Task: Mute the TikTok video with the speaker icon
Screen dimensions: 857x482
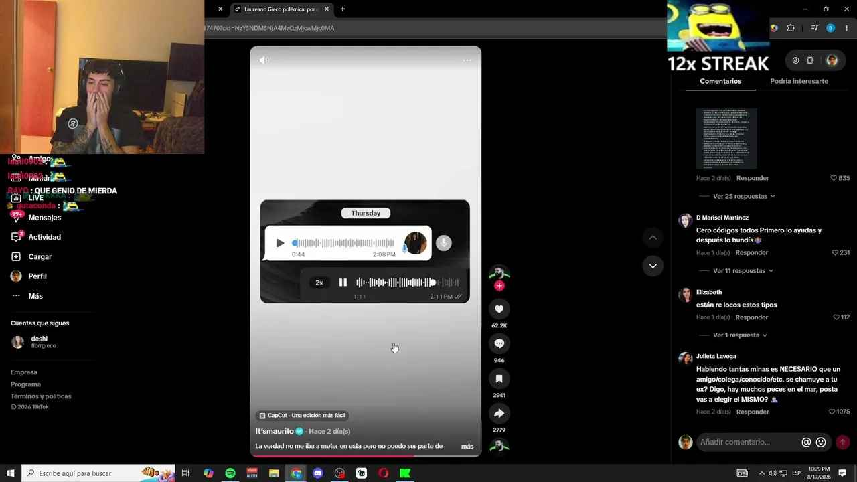Action: [264, 60]
